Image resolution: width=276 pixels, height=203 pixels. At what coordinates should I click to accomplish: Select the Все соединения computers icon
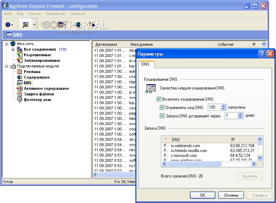19,49
